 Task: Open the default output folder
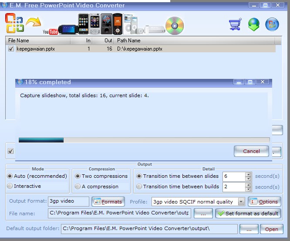(272, 229)
